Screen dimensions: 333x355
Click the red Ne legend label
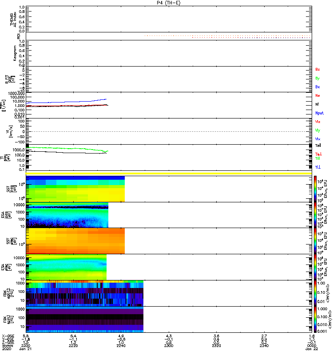pyautogui.click(x=317, y=95)
